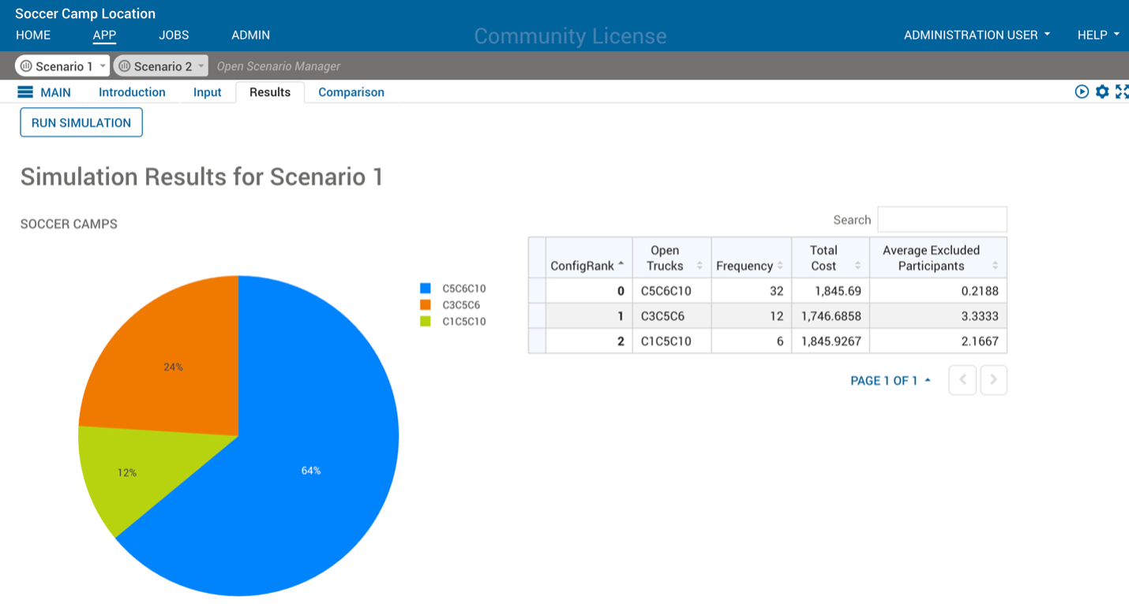1129x604 pixels.
Task: Go to HOME in top navigation
Action: [33, 35]
